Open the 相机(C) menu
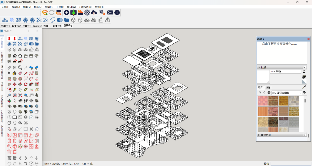Image resolution: width=312 pixels, height=166 pixels. click(x=38, y=7)
